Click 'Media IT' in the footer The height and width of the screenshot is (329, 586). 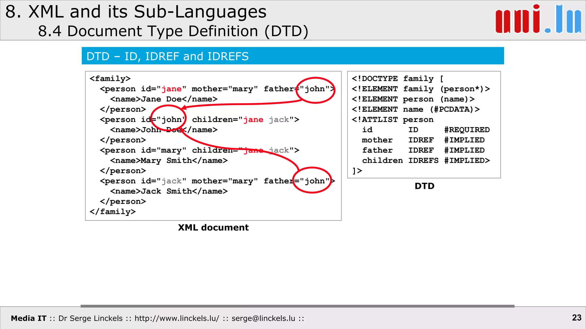(x=29, y=318)
